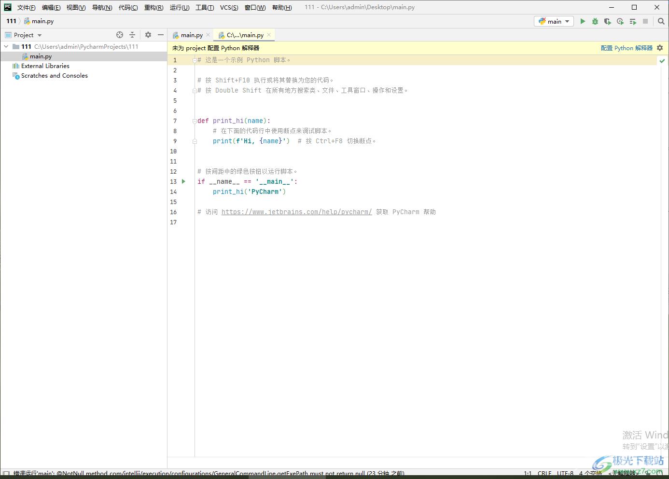Open the concurrency run icon

[x=633, y=21]
